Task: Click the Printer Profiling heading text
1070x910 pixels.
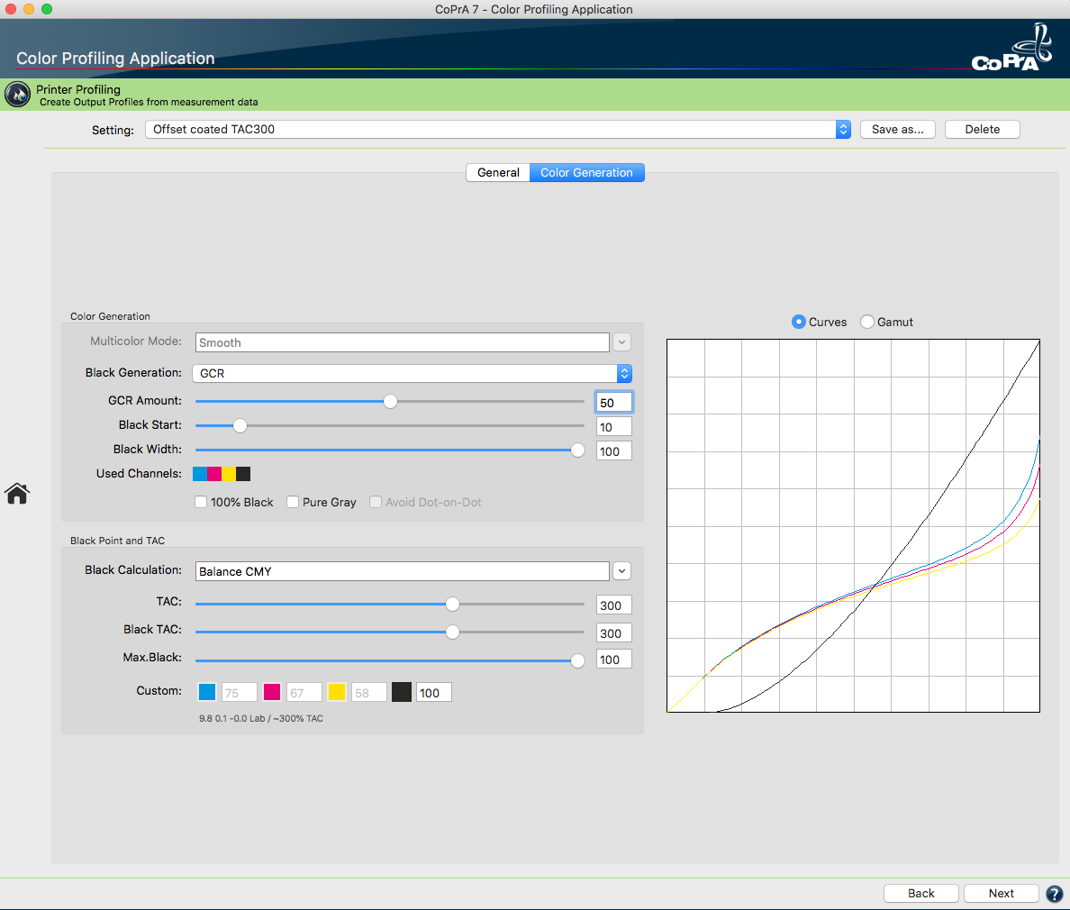Action: (78, 89)
